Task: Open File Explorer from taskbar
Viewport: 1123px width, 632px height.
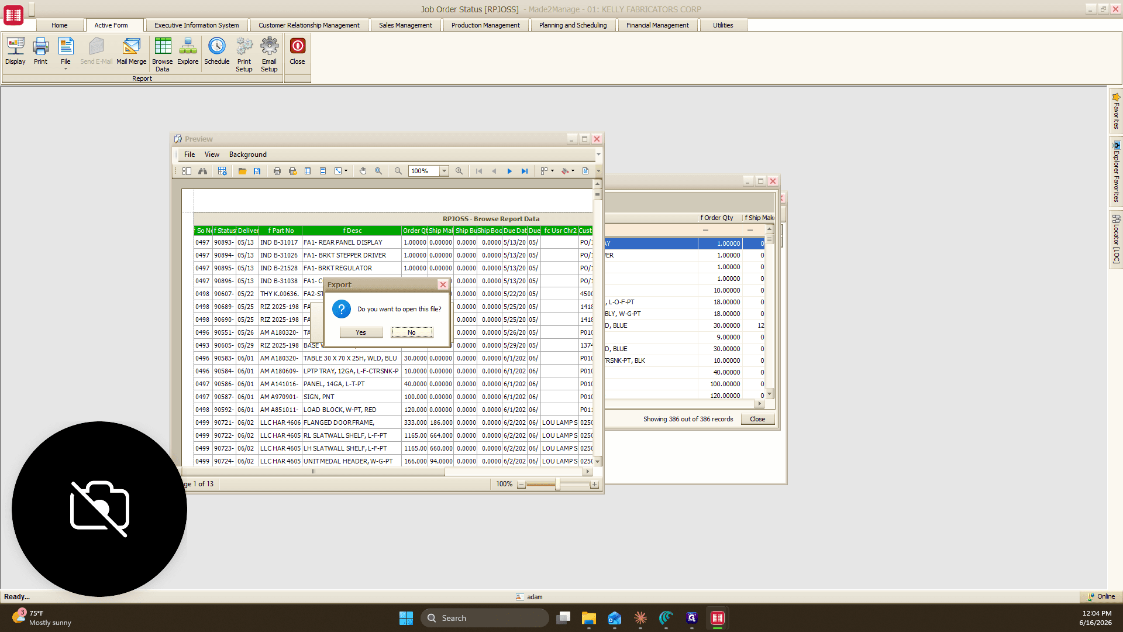Action: [589, 618]
